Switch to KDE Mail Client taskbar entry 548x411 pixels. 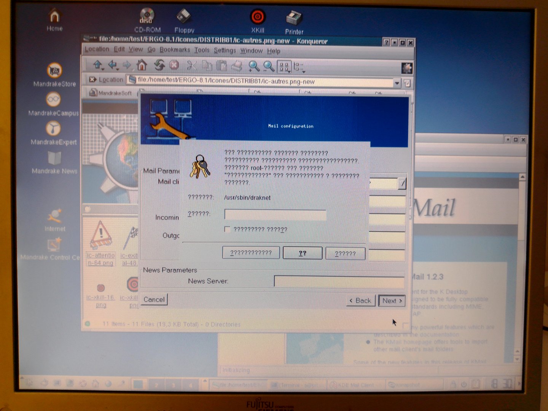tap(356, 385)
